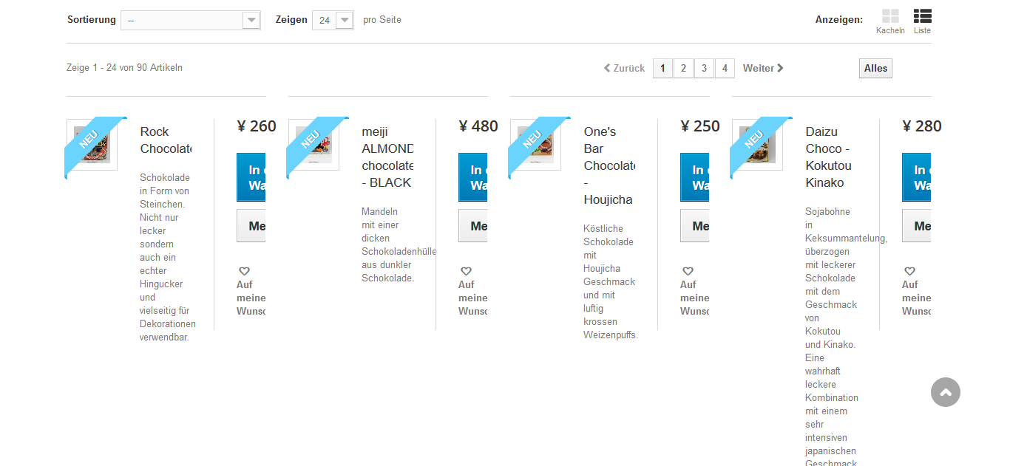Click the One's Bar 'Köstliche Schokolade' description
1010x466 pixels.
pyautogui.click(x=611, y=281)
